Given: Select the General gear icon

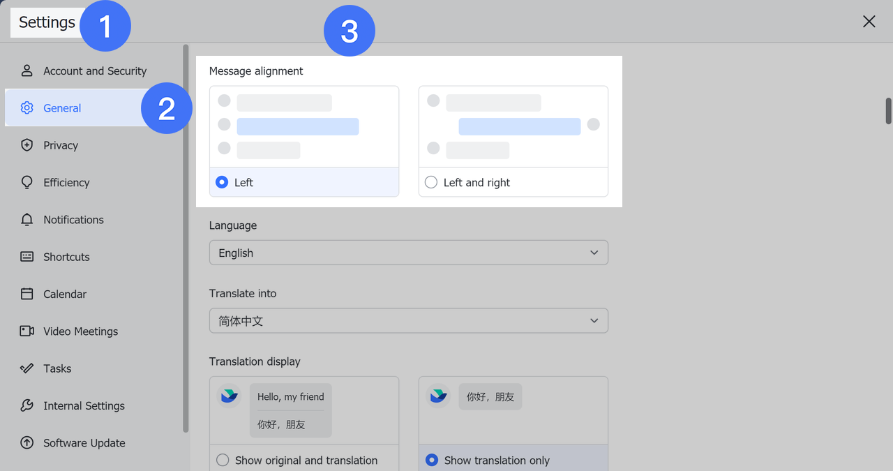Looking at the screenshot, I should [27, 107].
